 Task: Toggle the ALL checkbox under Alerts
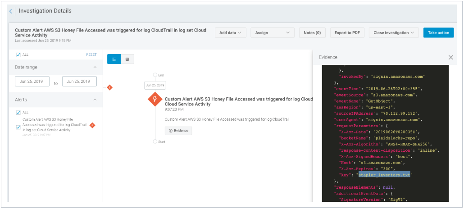[18, 112]
